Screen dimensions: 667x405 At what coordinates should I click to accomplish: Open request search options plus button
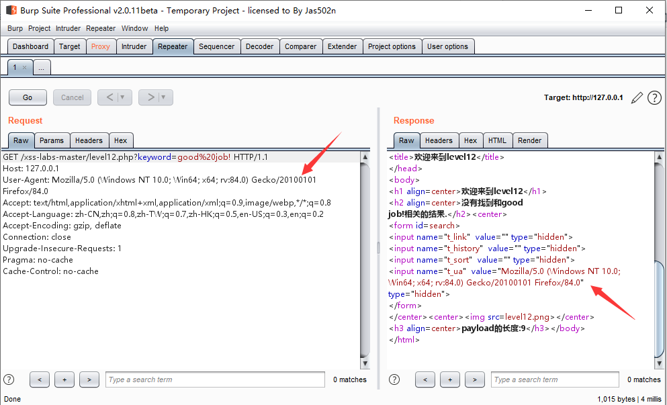click(64, 379)
